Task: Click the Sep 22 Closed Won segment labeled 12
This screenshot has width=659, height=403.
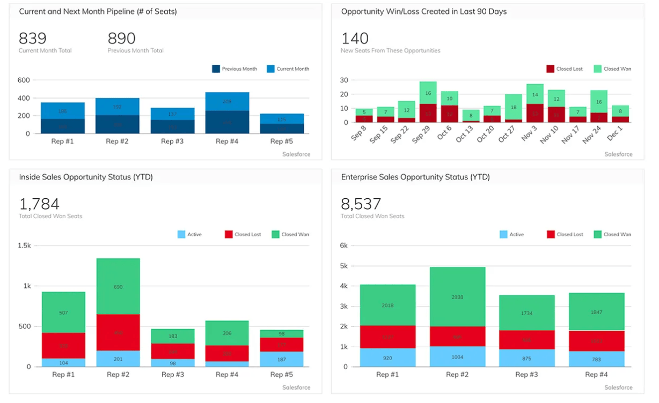Action: [x=407, y=110]
